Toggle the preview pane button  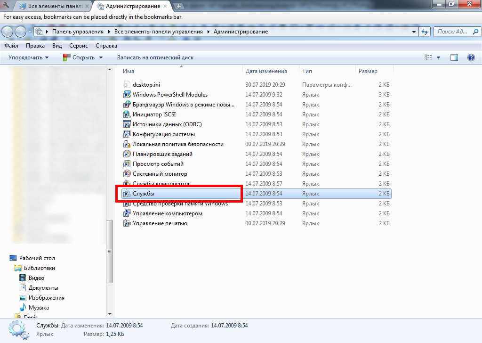click(x=454, y=57)
